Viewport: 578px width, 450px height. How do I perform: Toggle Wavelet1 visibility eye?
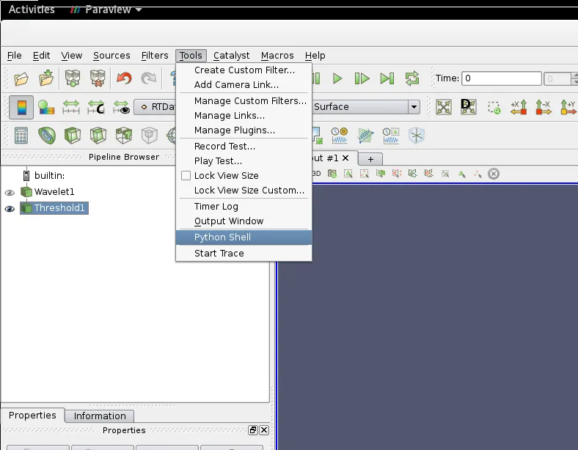point(10,192)
